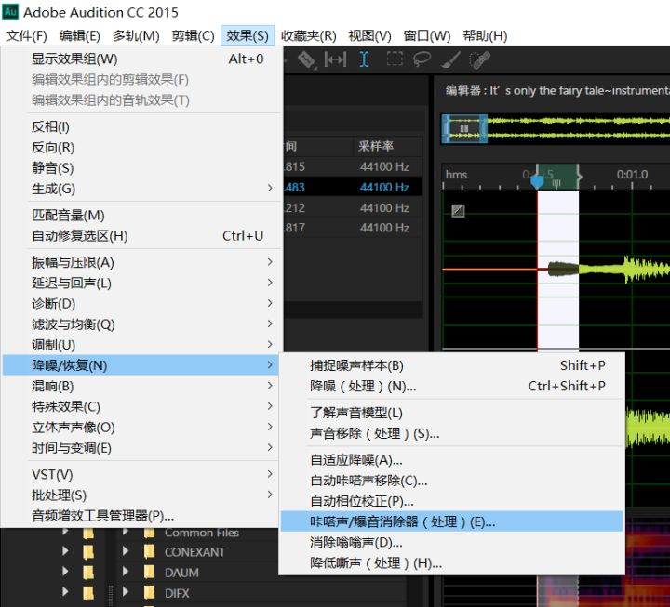Viewport: 670px width, 607px height.
Task: Select the Spot Healing Brush tool
Action: (479, 59)
